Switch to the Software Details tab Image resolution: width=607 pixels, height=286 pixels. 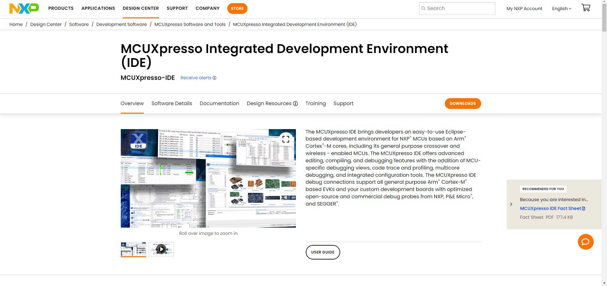[172, 104]
